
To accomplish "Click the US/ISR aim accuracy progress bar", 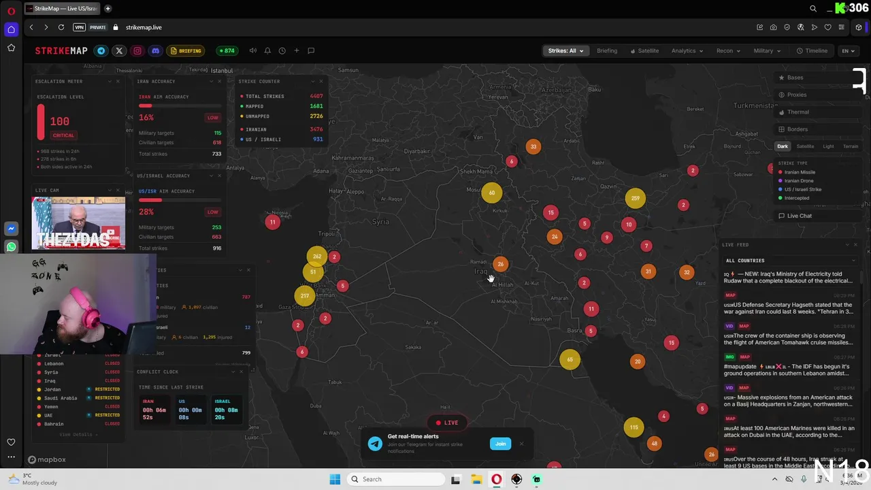I will 180,200.
